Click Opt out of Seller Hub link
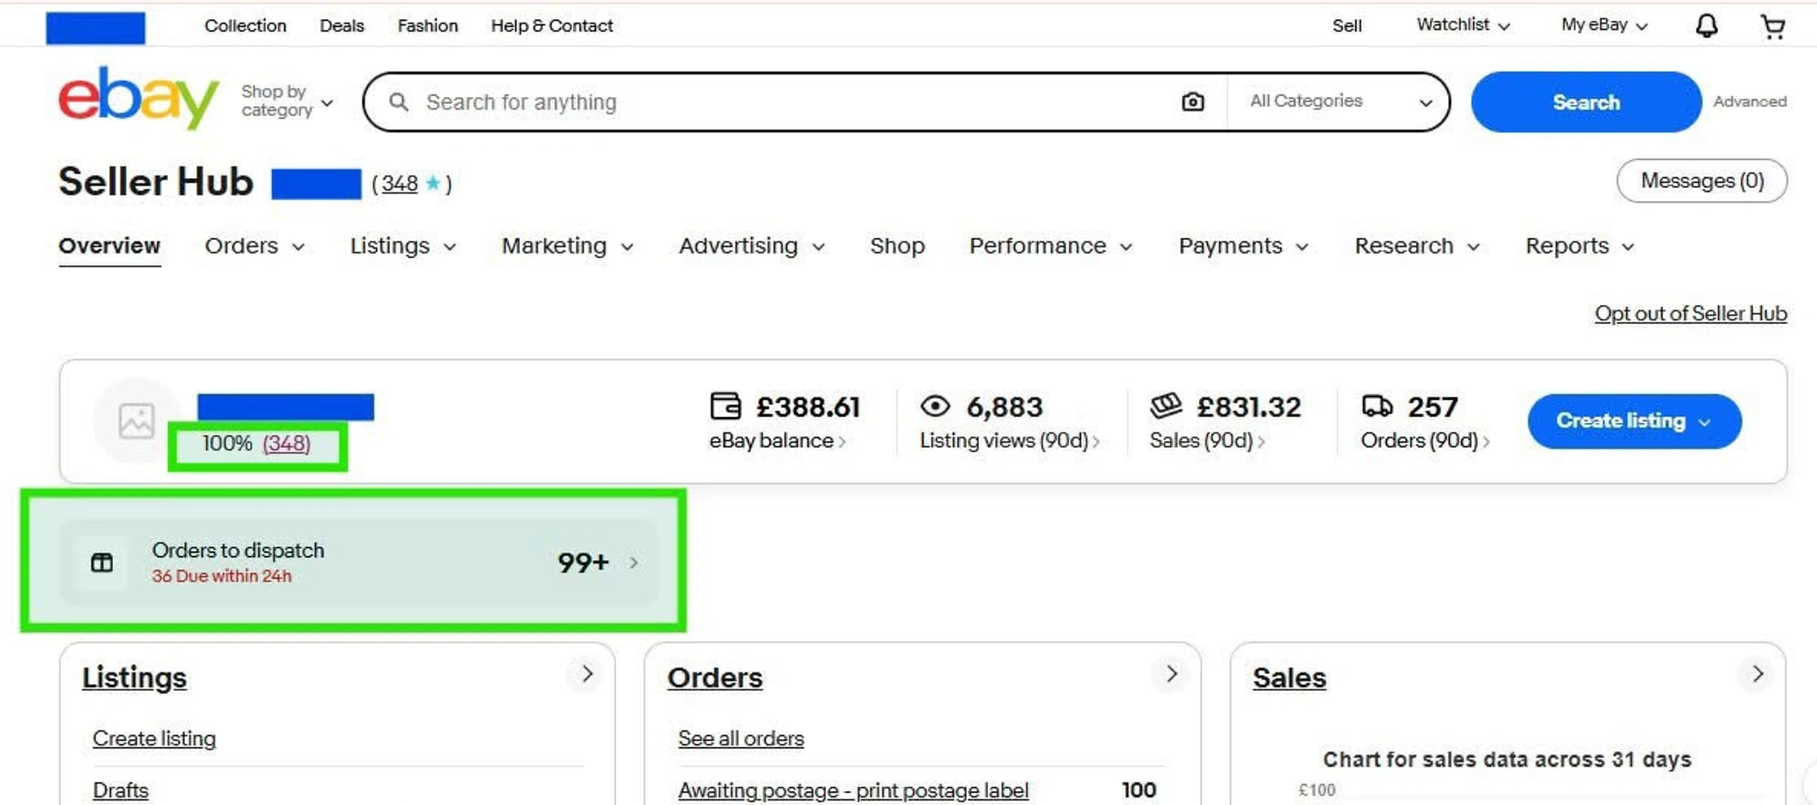Viewport: 1817px width, 805px height. [1691, 313]
